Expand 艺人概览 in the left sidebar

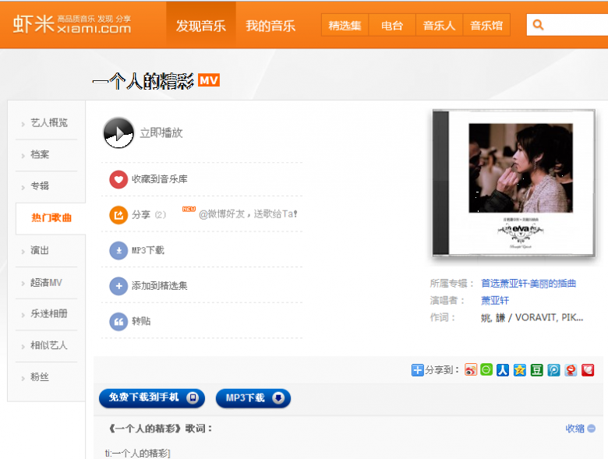coord(48,122)
